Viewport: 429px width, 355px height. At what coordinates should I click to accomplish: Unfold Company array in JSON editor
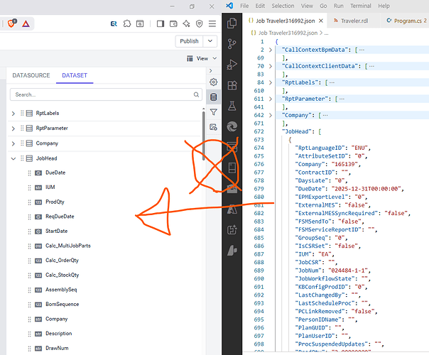[271, 116]
